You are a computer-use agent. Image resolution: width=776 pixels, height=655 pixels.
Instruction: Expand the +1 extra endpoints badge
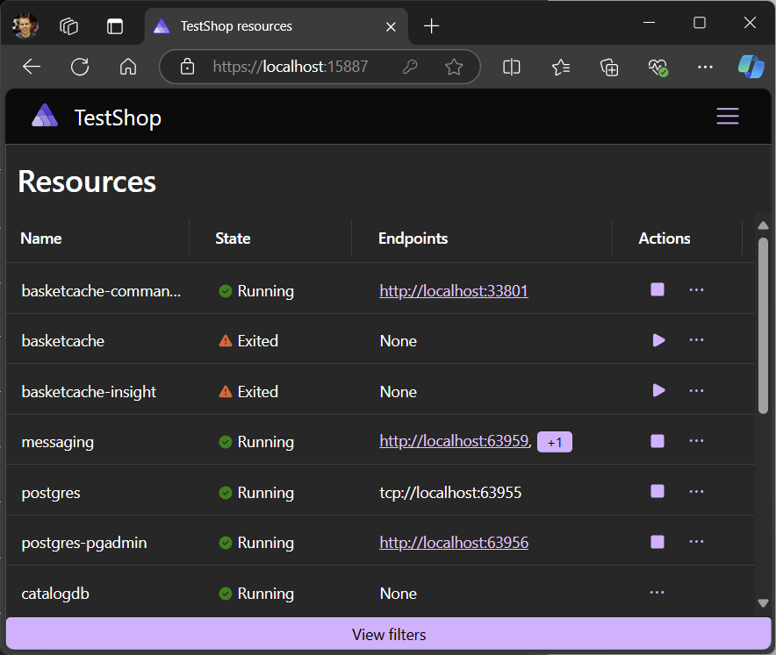click(x=554, y=442)
